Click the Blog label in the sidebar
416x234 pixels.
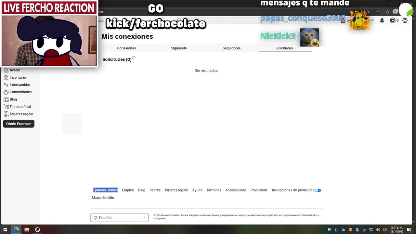[x=13, y=99]
